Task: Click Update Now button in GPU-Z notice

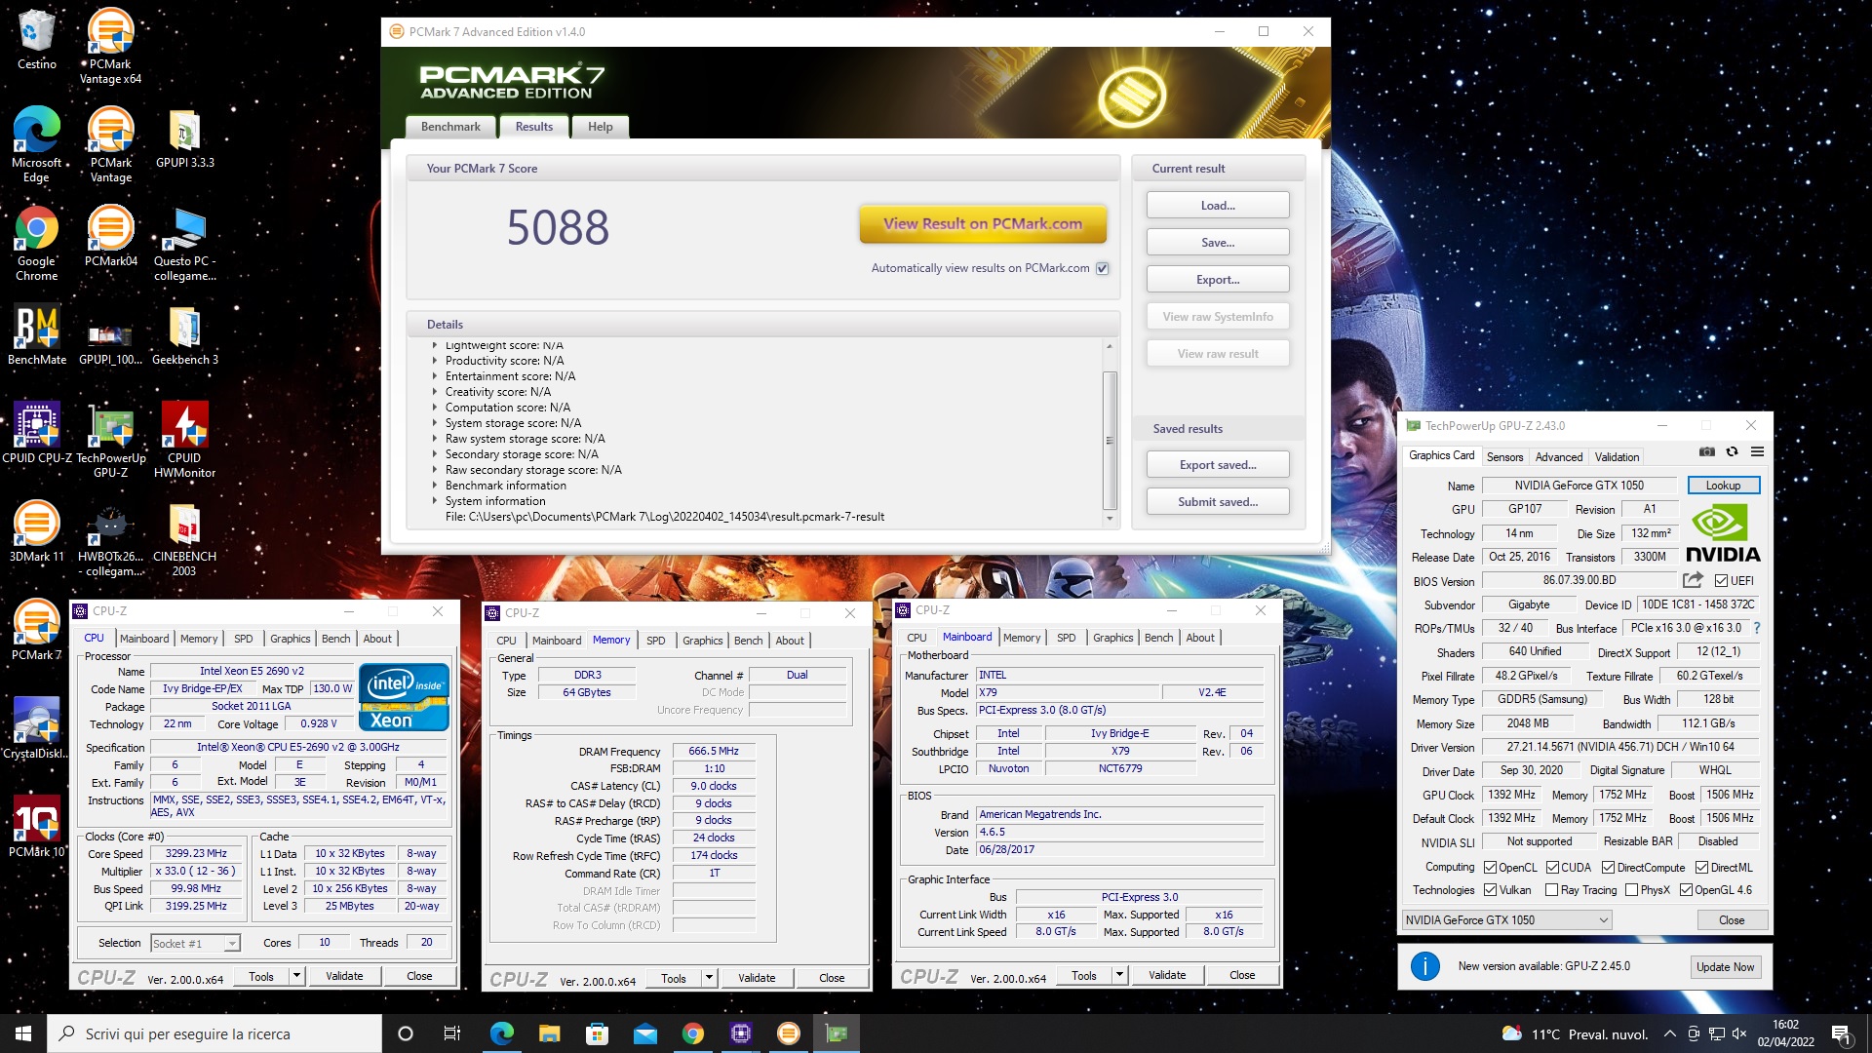Action: point(1725,967)
